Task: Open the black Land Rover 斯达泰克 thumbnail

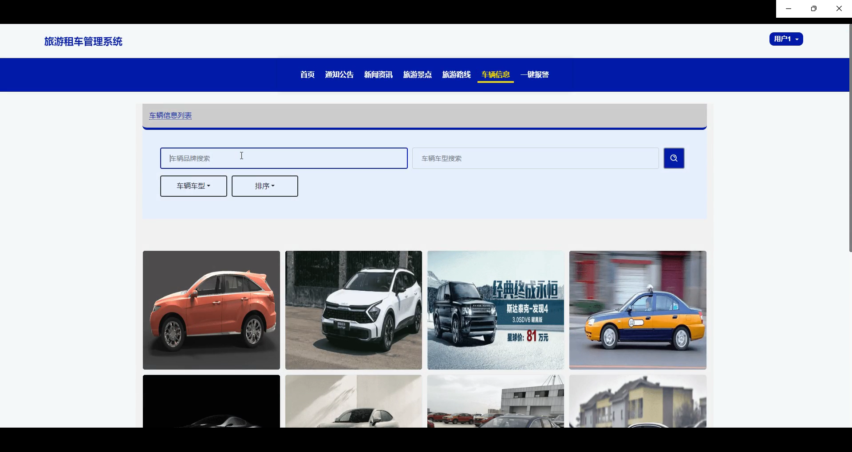Action: pos(496,310)
